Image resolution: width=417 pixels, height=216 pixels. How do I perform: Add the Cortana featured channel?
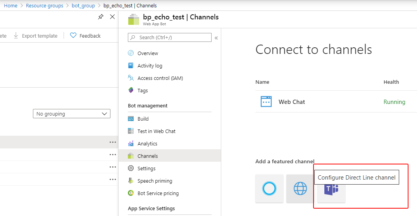click(x=269, y=188)
